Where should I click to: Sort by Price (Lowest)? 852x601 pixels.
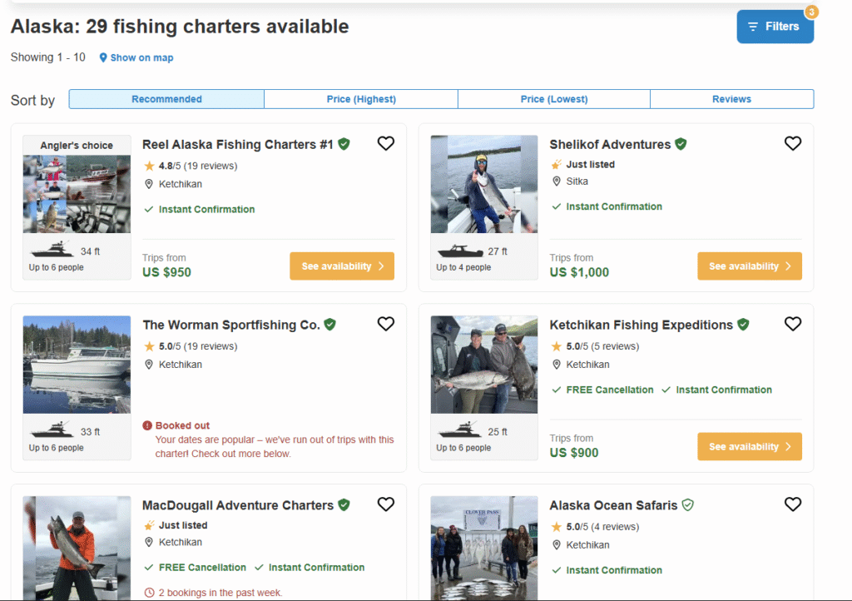click(x=553, y=99)
